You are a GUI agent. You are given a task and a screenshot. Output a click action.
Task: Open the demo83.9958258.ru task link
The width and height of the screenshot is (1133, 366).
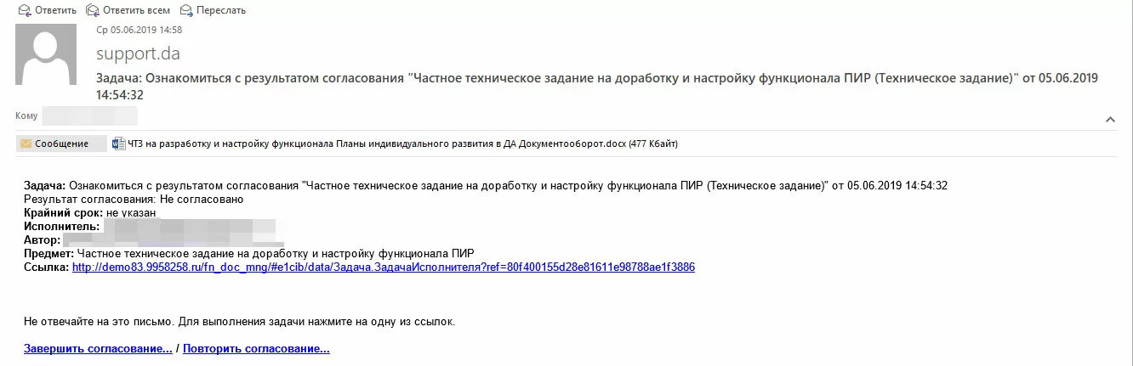383,267
